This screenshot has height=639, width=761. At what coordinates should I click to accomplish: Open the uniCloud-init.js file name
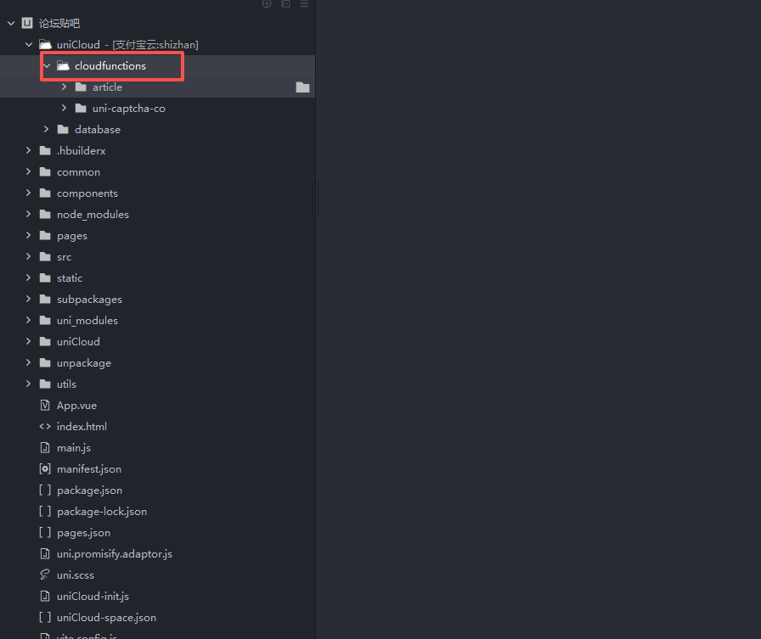93,597
